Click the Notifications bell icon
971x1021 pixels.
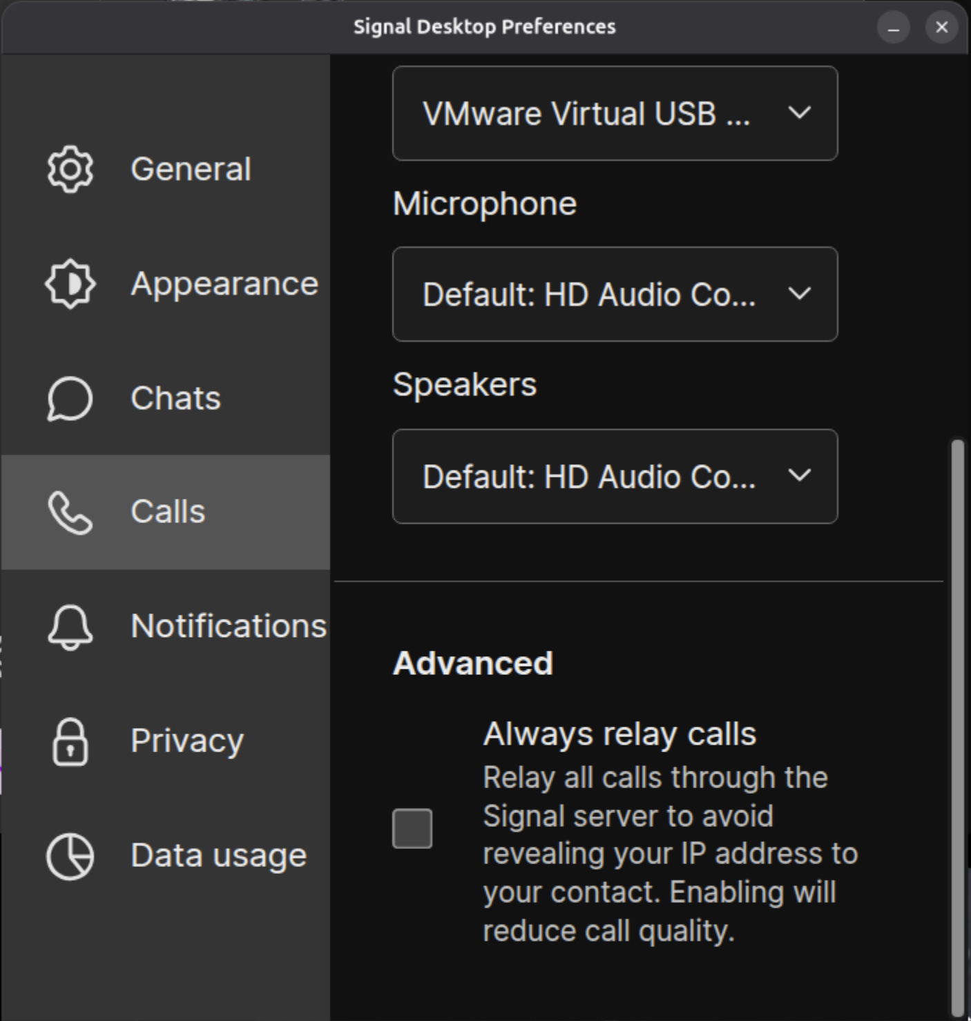point(70,627)
